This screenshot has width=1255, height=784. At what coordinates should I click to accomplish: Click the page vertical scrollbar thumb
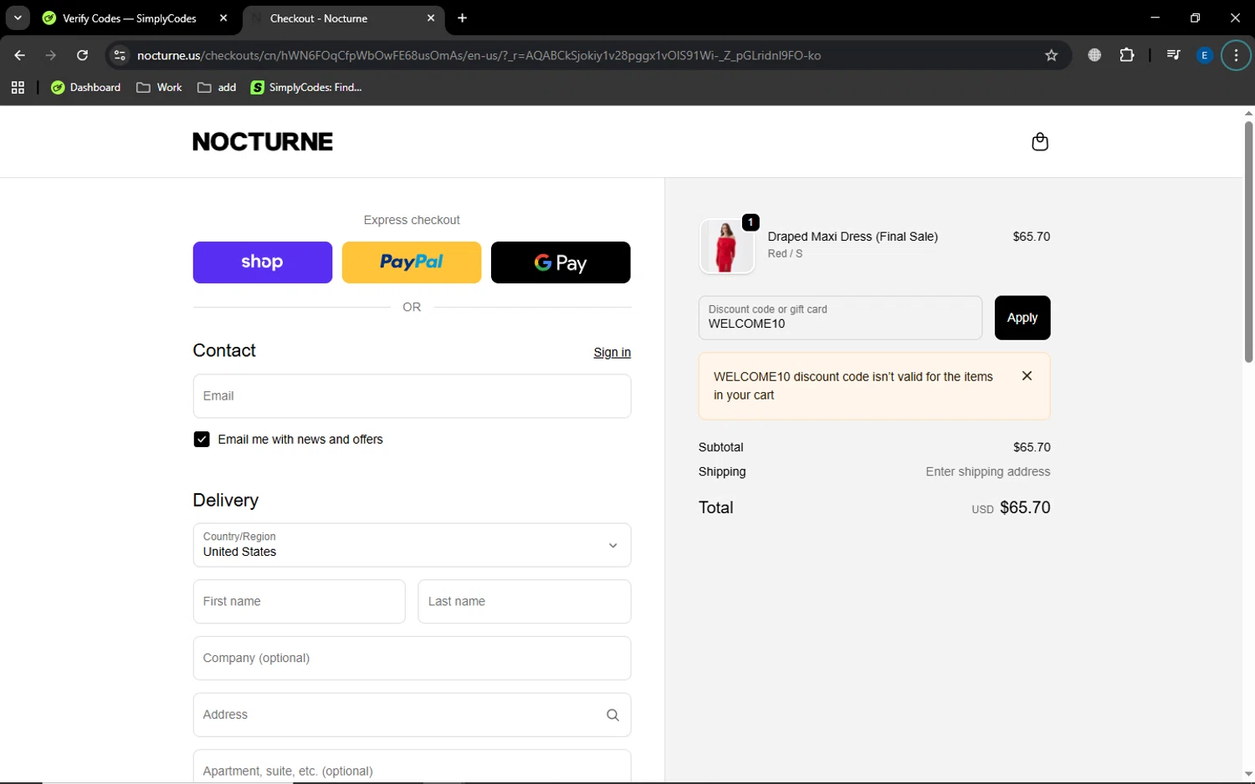pos(1248,242)
